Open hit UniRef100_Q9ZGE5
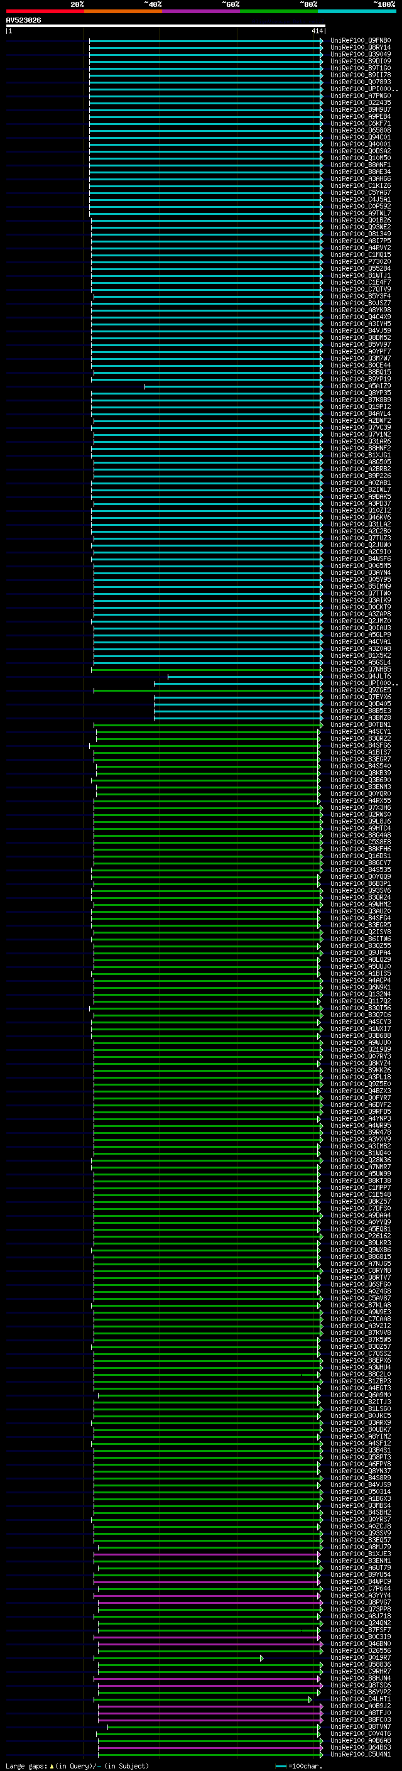 360,690
